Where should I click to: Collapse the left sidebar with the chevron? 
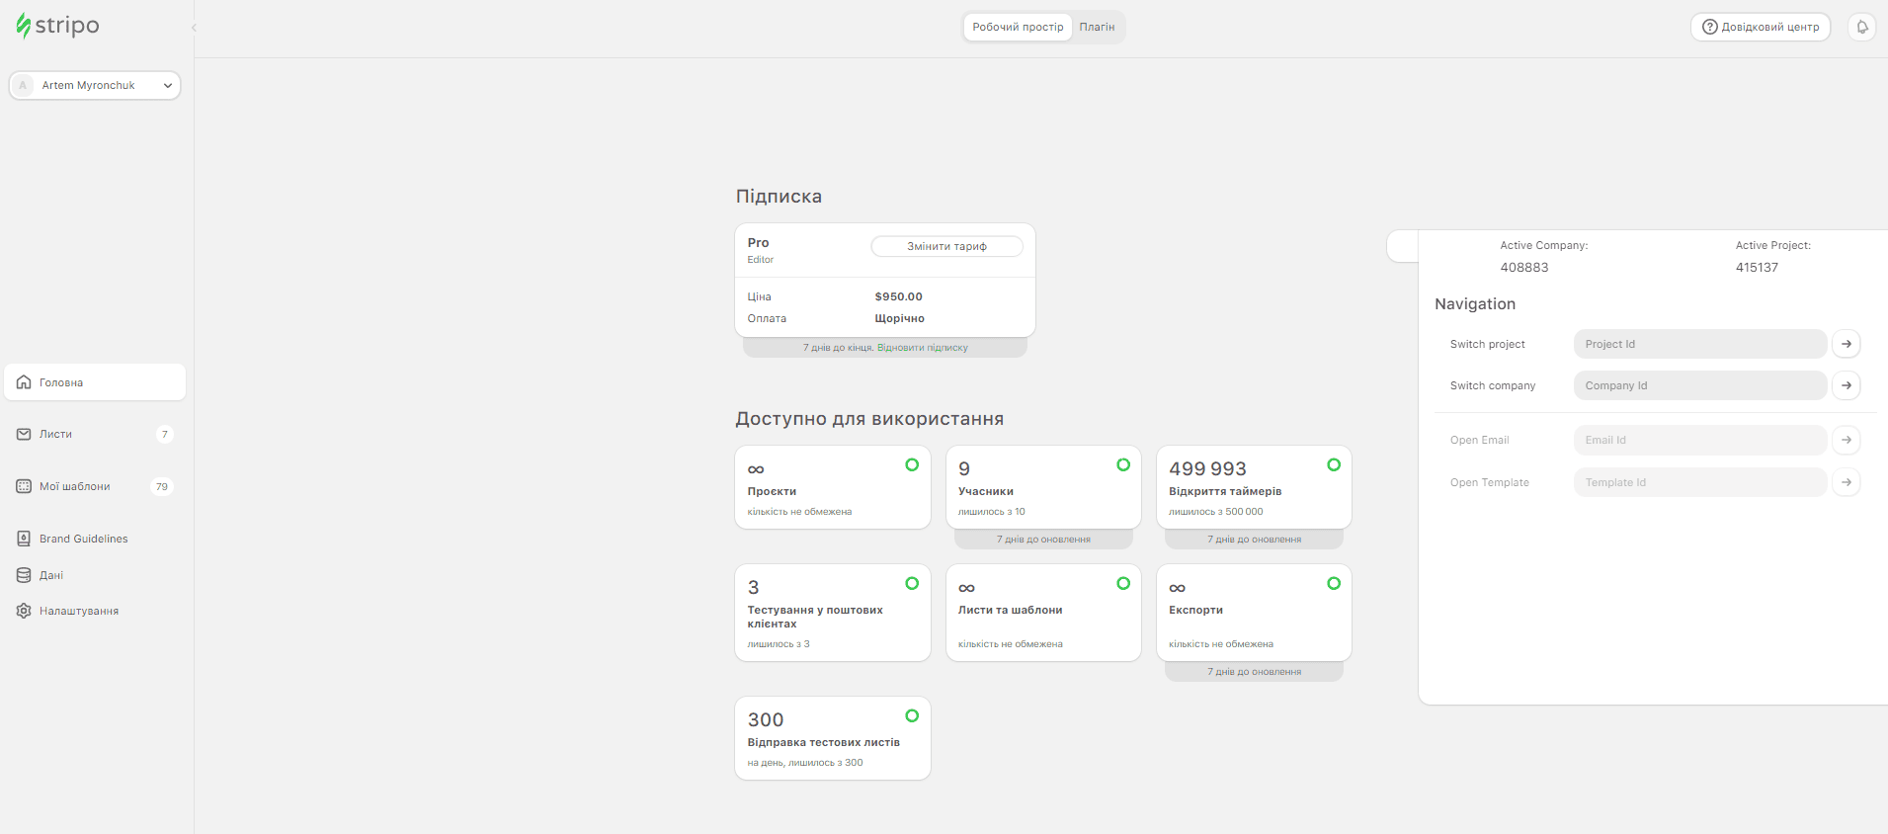[x=194, y=28]
